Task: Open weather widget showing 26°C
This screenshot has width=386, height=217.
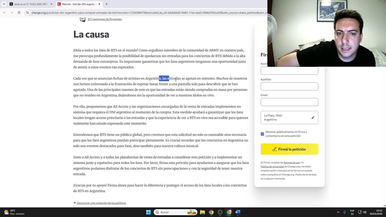Action: (14, 212)
